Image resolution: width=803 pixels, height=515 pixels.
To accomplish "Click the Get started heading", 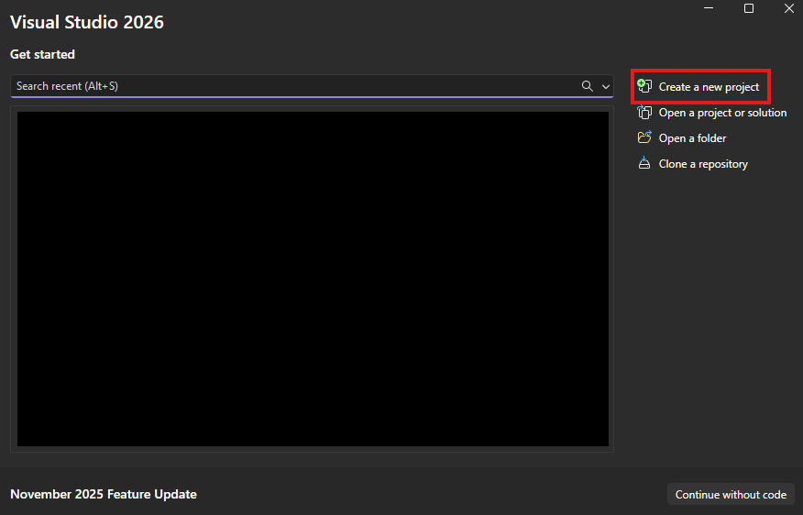I will (x=42, y=54).
